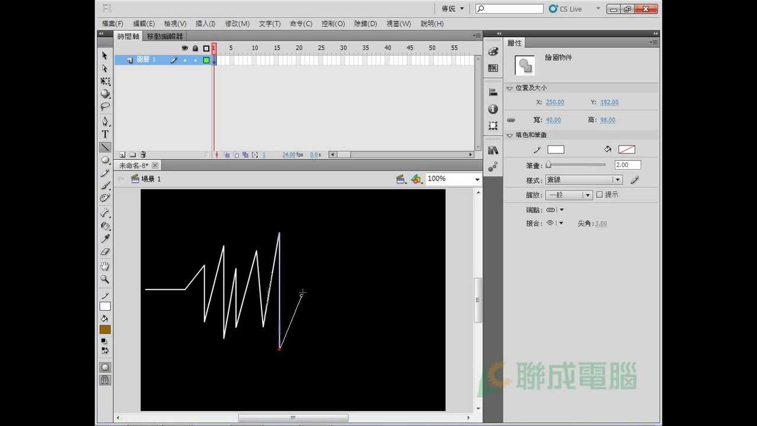
Task: Reset to black and white colors
Action: pyautogui.click(x=105, y=341)
